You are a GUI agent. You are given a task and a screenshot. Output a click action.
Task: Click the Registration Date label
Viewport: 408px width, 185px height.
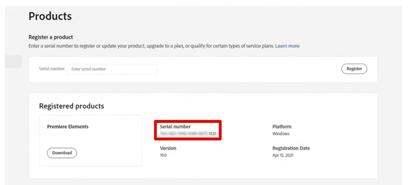[x=291, y=148]
